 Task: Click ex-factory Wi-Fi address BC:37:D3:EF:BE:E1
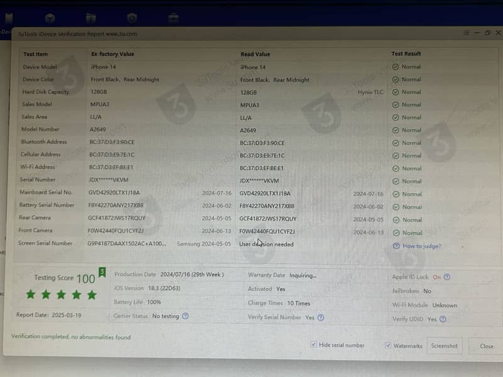click(x=111, y=167)
